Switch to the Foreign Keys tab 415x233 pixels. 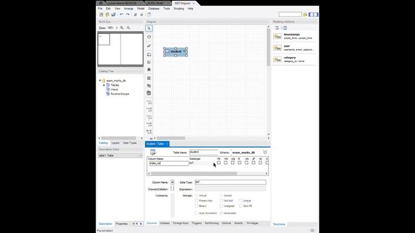point(181,223)
